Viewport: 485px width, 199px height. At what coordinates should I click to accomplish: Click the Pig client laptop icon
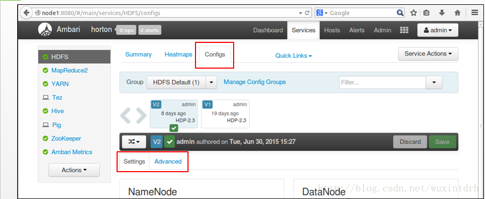click(x=46, y=125)
